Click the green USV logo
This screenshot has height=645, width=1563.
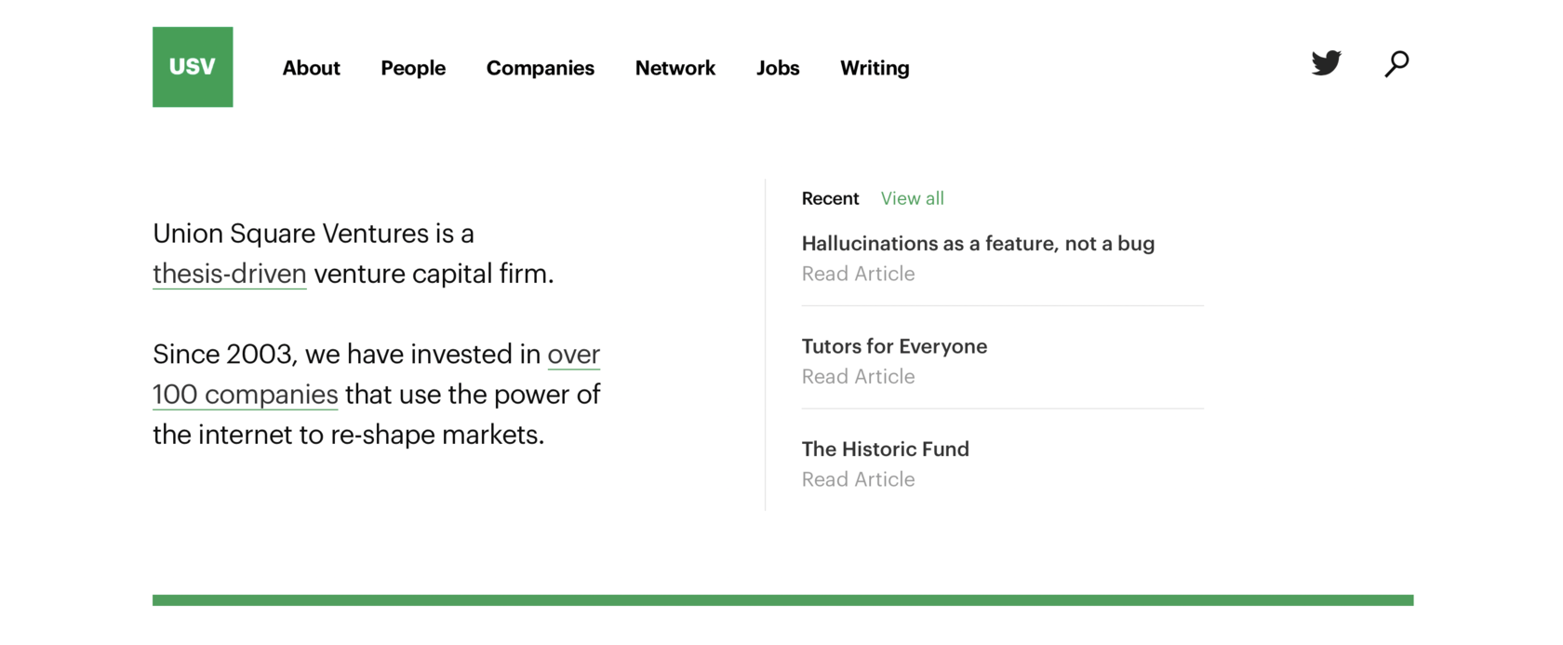tap(193, 67)
